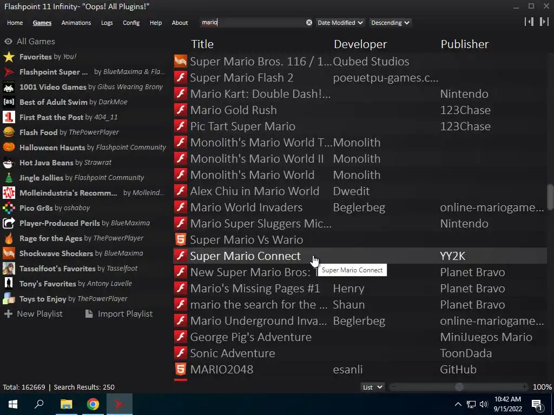Image resolution: width=554 pixels, height=415 pixels.
Task: Sort by the Publisher column header
Action: click(465, 44)
